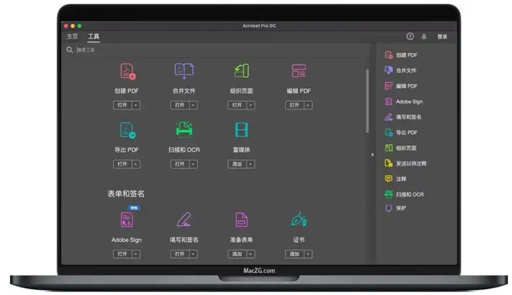
Task: Click the 打开 button under 创建 PDF
Action: 122,105
